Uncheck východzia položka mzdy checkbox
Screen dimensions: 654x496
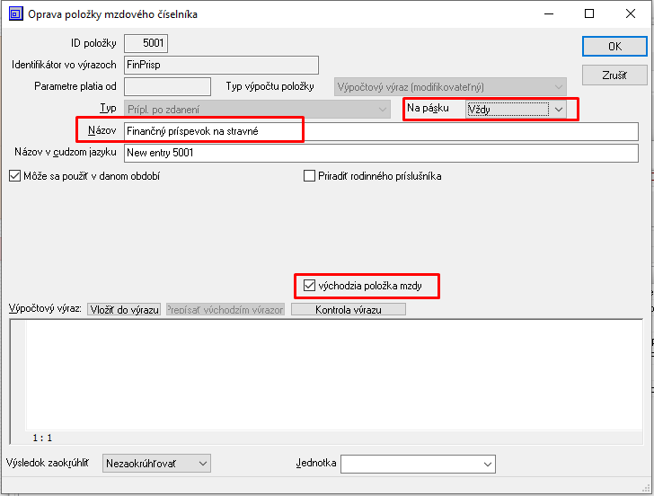point(310,287)
